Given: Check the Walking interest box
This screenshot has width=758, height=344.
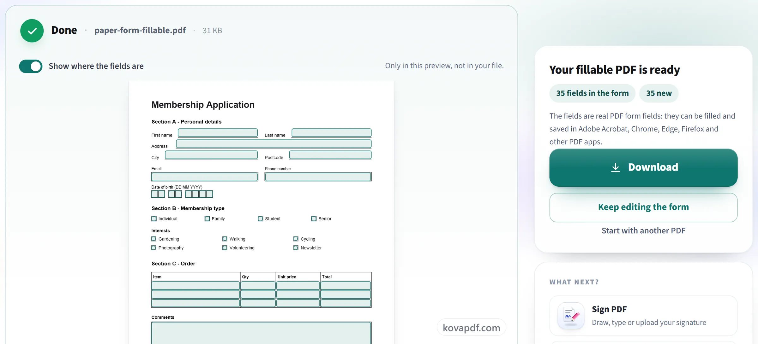Looking at the screenshot, I should [225, 239].
